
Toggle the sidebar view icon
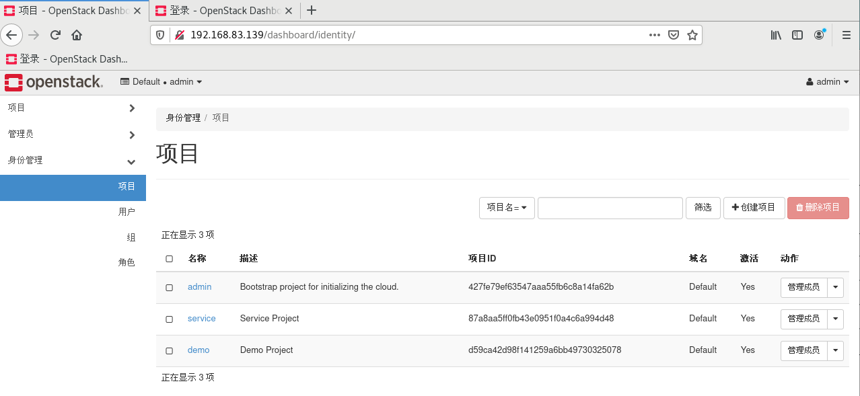(797, 35)
